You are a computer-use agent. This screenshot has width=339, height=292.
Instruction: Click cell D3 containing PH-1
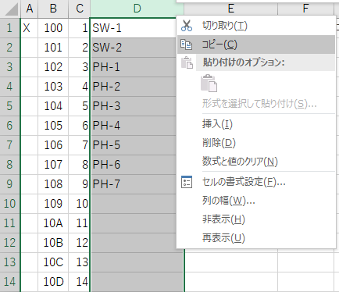click(134, 67)
